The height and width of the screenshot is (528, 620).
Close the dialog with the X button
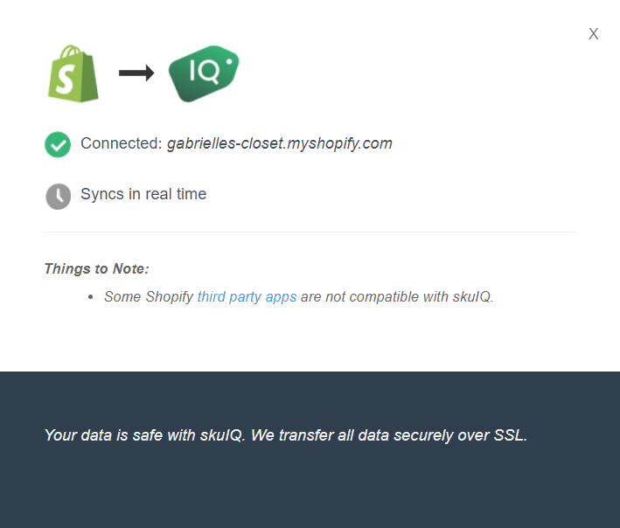tap(594, 34)
